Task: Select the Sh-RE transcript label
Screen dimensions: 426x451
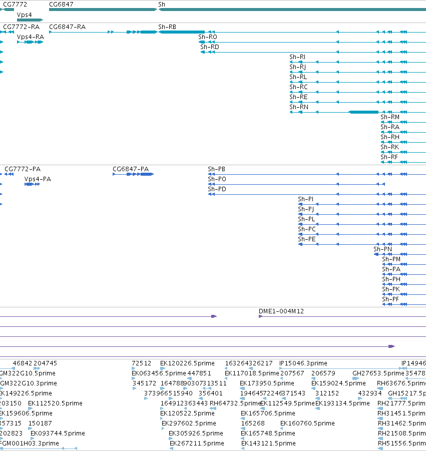Action: click(298, 97)
